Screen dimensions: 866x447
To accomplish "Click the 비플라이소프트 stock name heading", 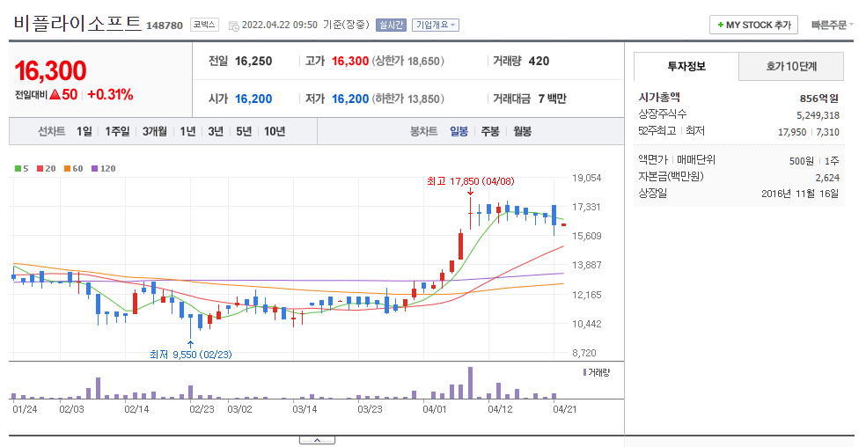I will coord(77,24).
